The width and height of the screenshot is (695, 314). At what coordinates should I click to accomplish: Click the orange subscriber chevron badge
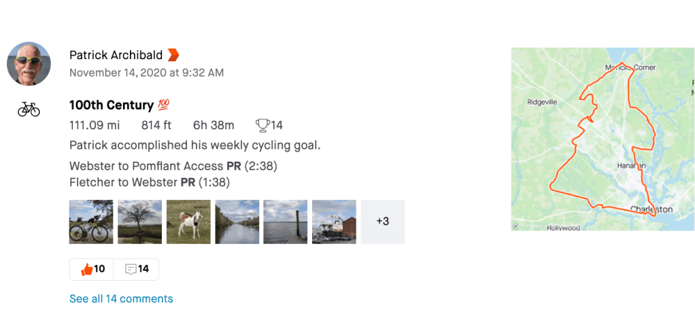173,55
